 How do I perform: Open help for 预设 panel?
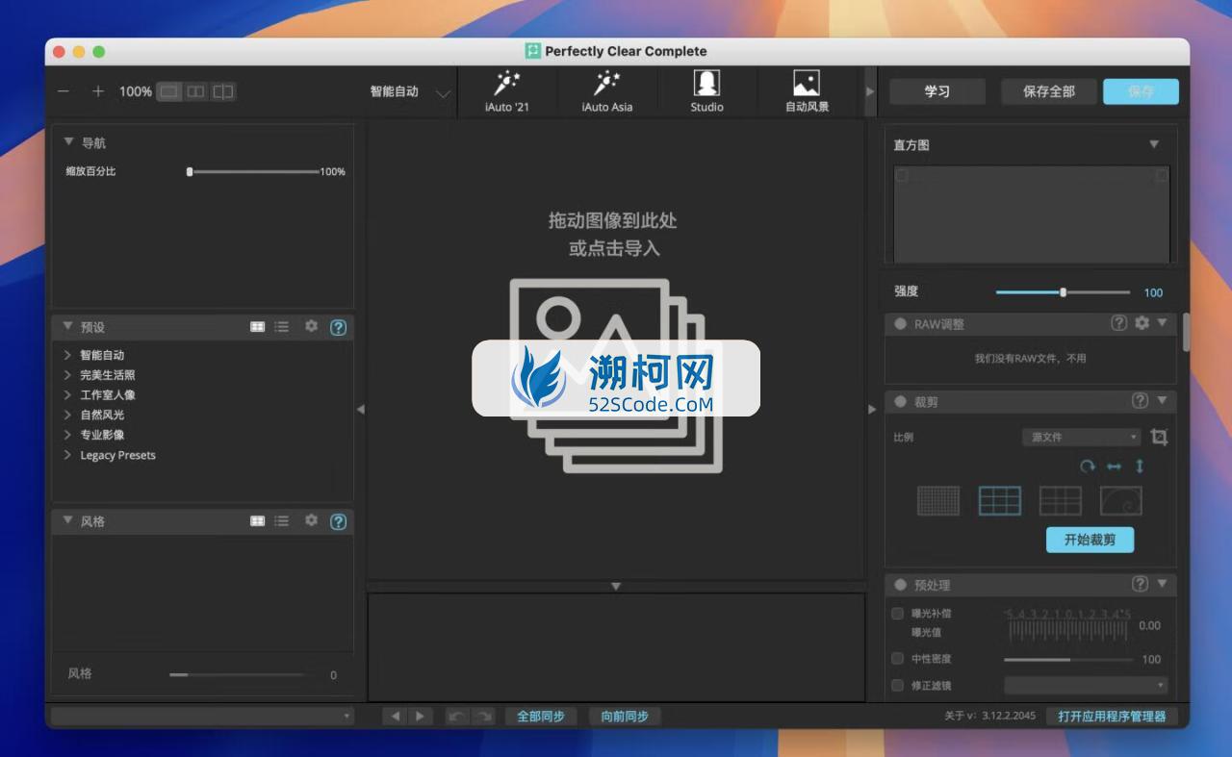click(x=338, y=327)
